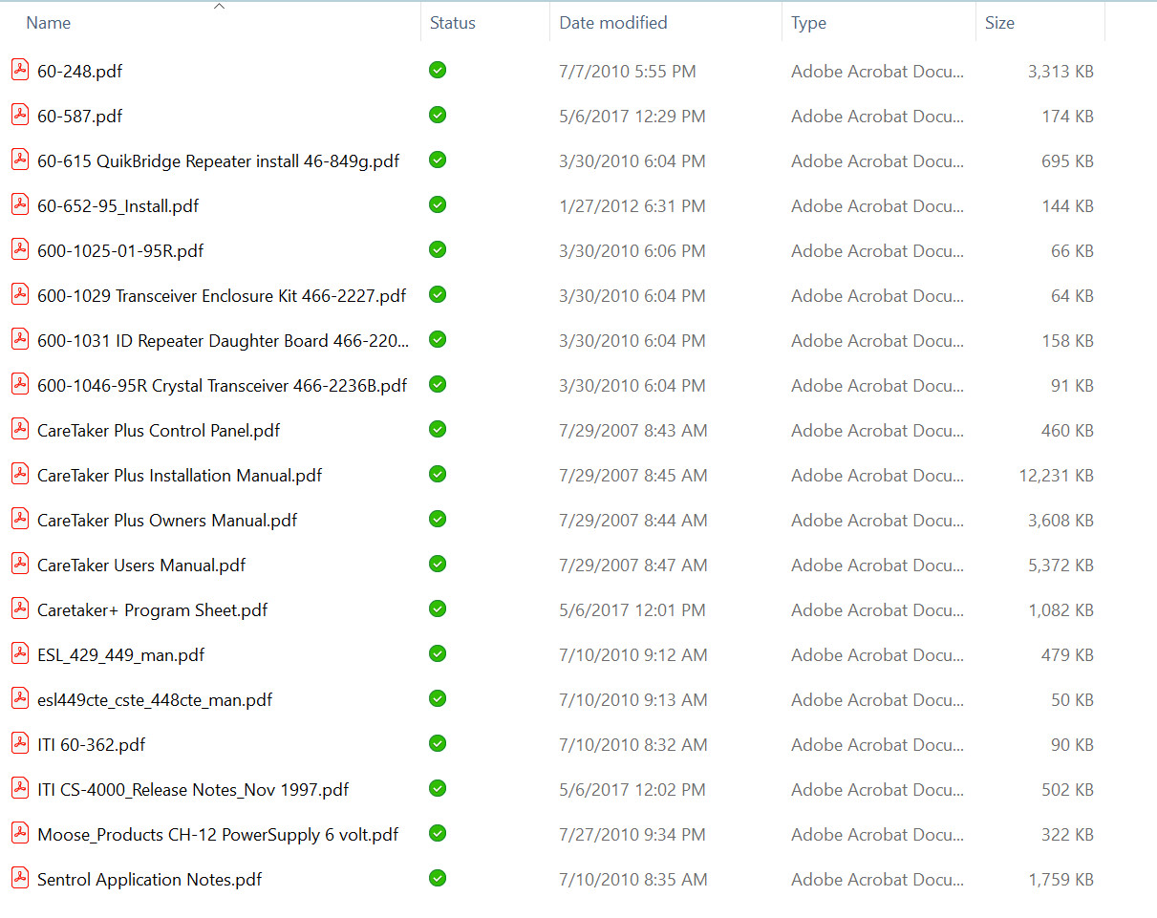Select 600-1046-95R Crystal Transceiver 466-2236B.pdf
Screen dimensions: 1157x918
[222, 386]
